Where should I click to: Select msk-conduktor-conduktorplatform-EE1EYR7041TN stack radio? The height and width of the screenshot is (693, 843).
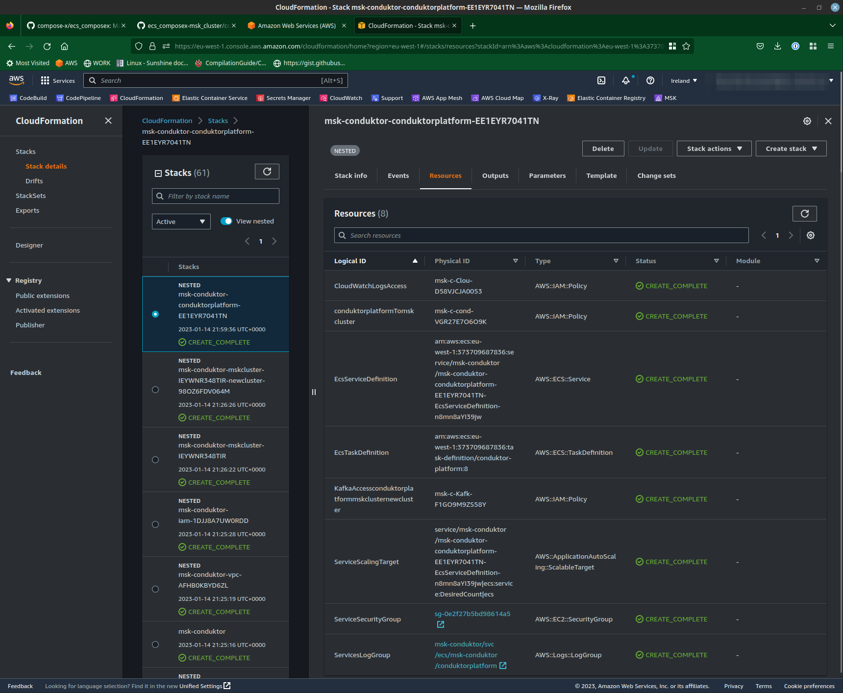tap(155, 314)
